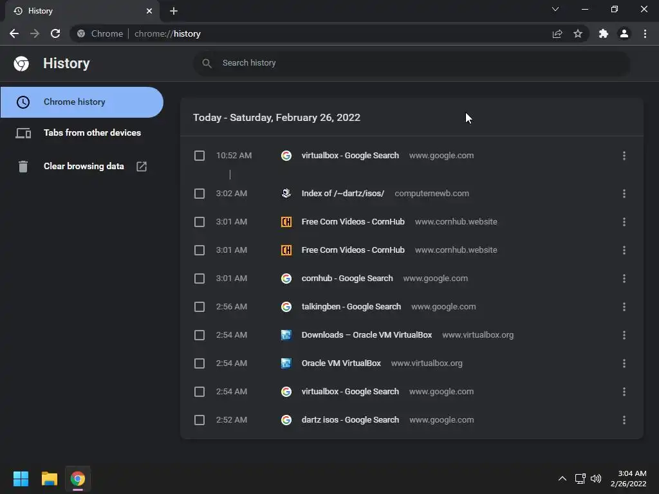This screenshot has height=494, width=659.
Task: Share this page icon in address bar
Action: point(557,33)
